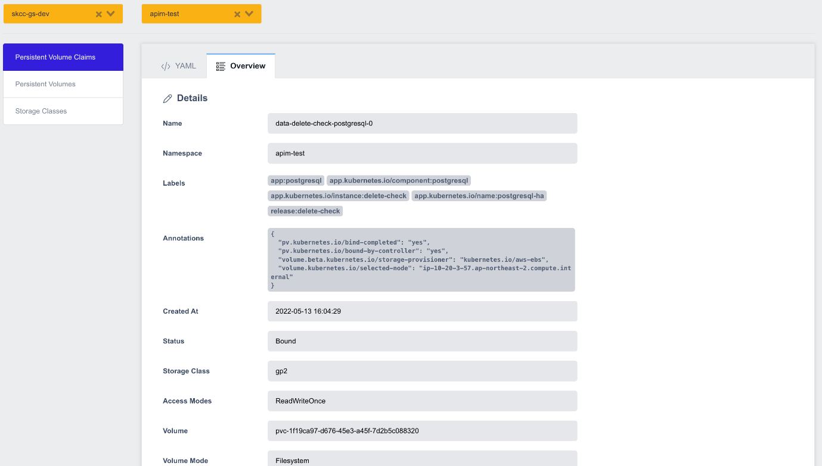Click the pencil icon beside Details
The image size is (822, 466).
pyautogui.click(x=167, y=99)
